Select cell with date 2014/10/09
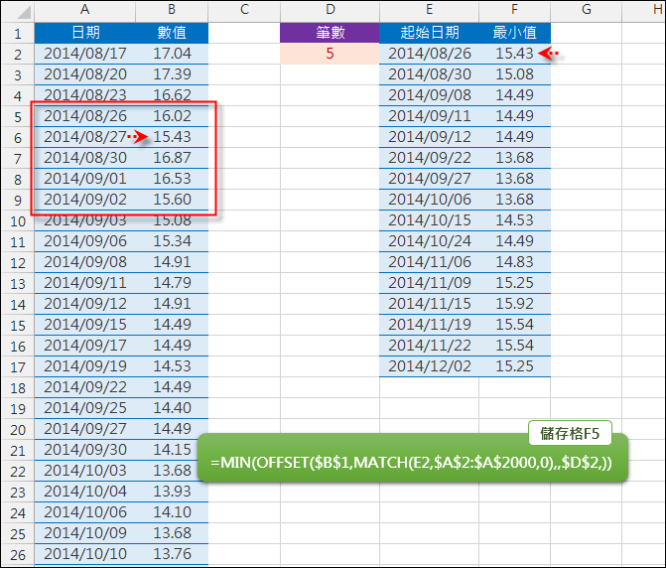The height and width of the screenshot is (568, 666). click(85, 533)
